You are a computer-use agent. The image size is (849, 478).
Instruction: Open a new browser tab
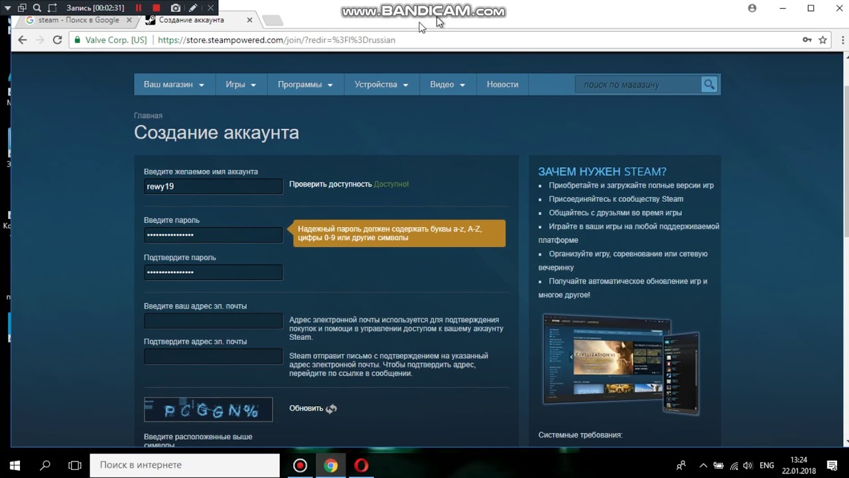273,21
